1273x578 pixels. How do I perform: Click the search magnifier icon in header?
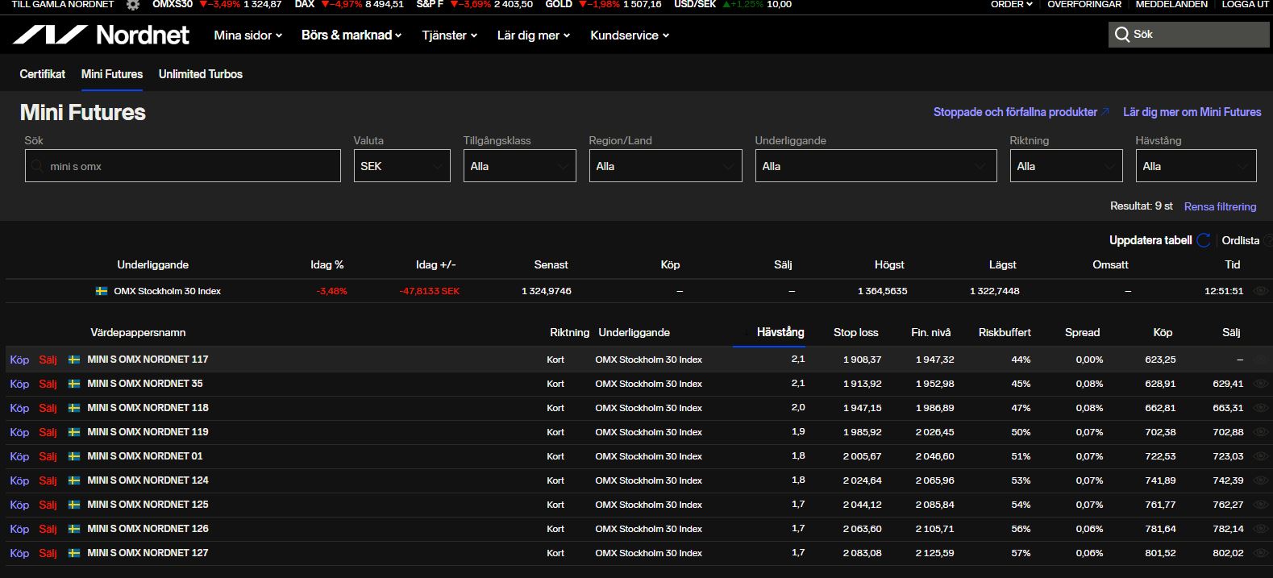click(x=1121, y=35)
